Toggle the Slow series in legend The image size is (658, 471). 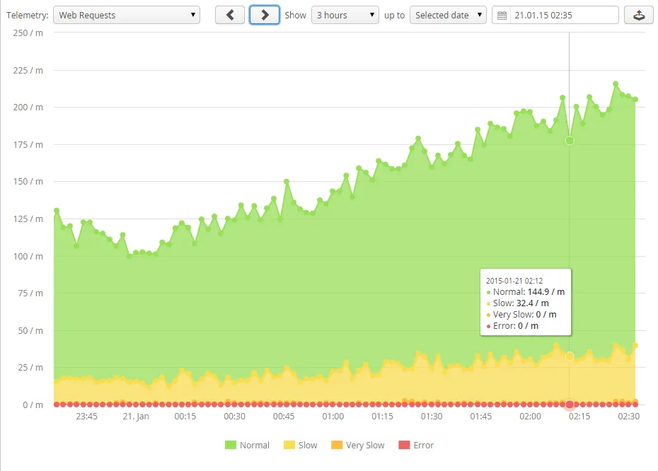308,446
